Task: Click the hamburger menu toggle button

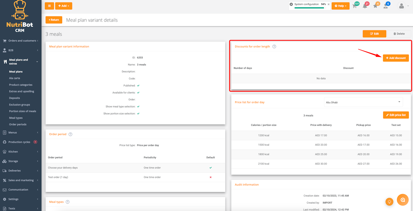Action: 49,6
